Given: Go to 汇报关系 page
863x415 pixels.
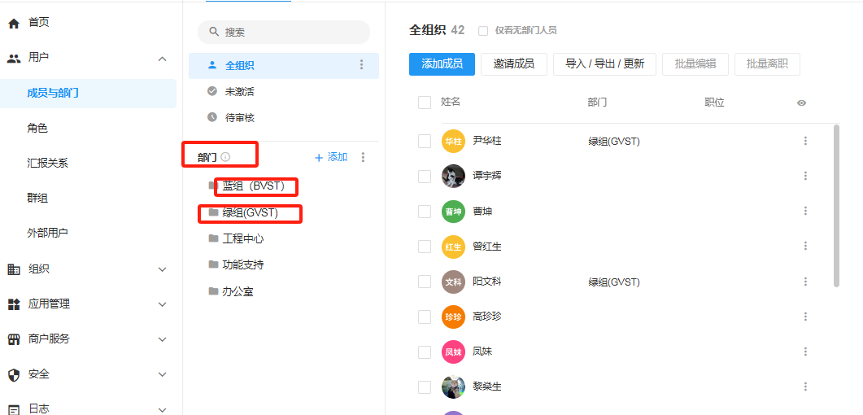Looking at the screenshot, I should pos(47,163).
